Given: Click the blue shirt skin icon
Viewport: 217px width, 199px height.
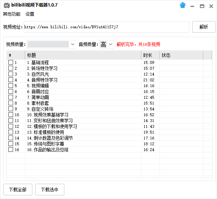Looking at the screenshot, I should (x=182, y=5).
